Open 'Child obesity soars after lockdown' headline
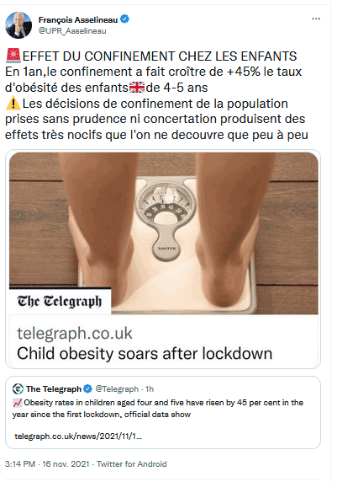Viewport: 337px width, 482px height. [x=145, y=354]
